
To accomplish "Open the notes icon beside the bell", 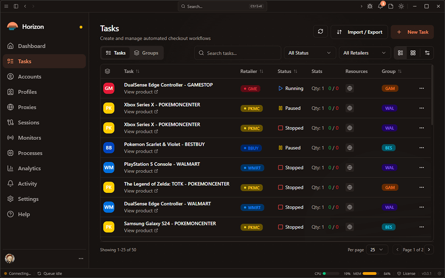I will pyautogui.click(x=391, y=6).
